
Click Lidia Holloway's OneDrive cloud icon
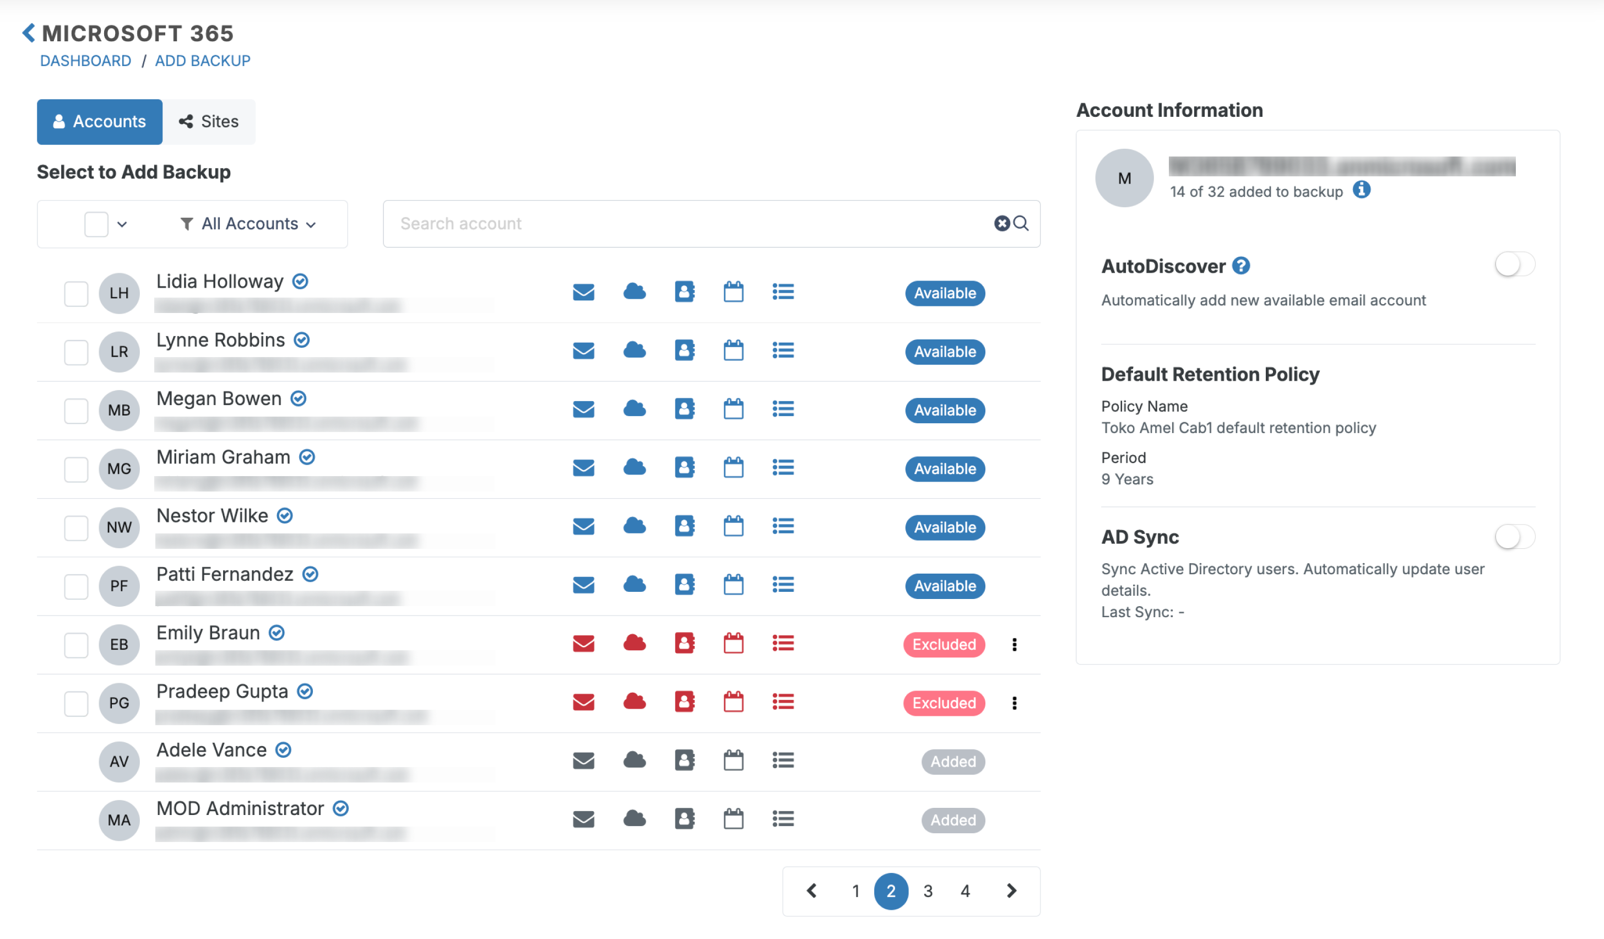point(635,292)
